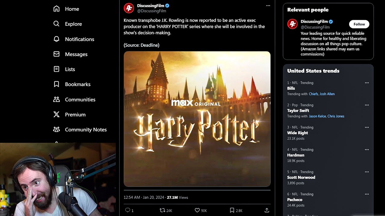385x216 pixels.
Task: Go to Explore in navigation
Action: pyautogui.click(x=73, y=24)
